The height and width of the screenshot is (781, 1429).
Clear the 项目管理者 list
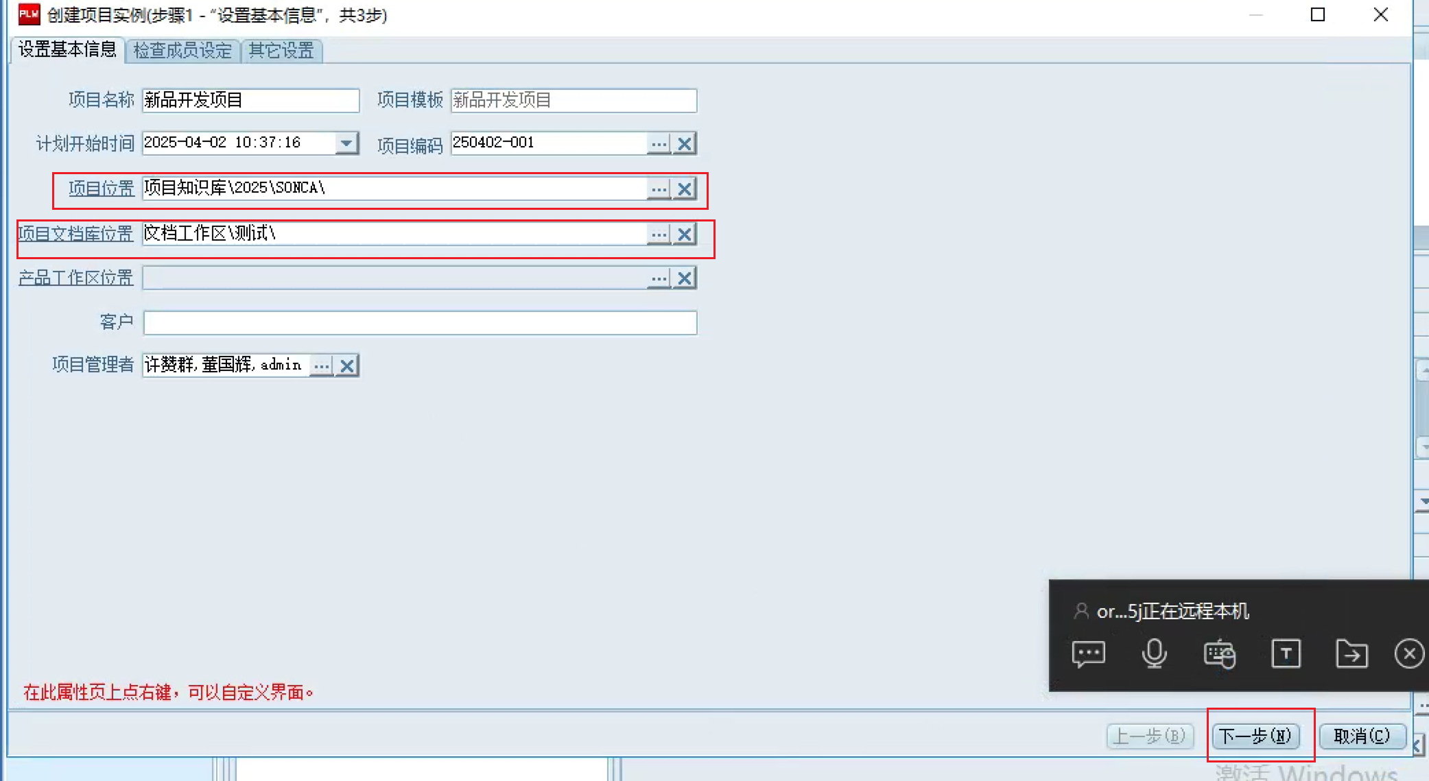coord(347,365)
